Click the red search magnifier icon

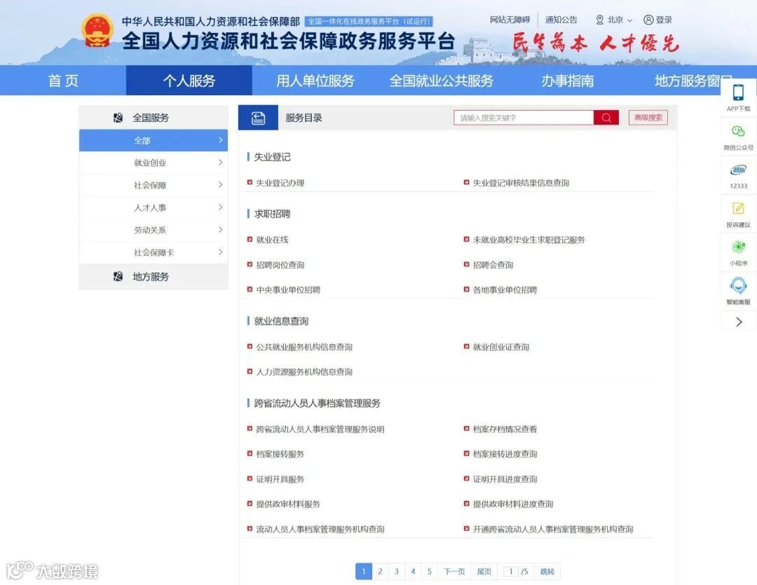606,117
